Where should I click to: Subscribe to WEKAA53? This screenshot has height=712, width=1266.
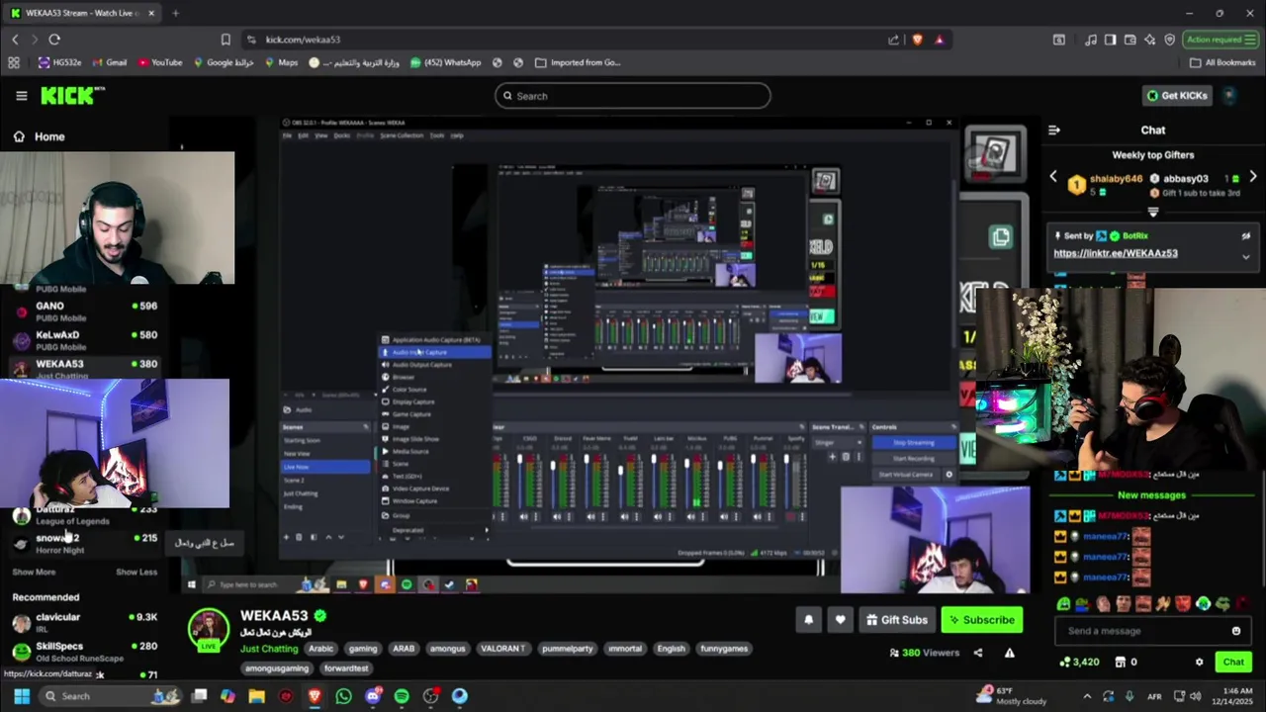pyautogui.click(x=982, y=620)
